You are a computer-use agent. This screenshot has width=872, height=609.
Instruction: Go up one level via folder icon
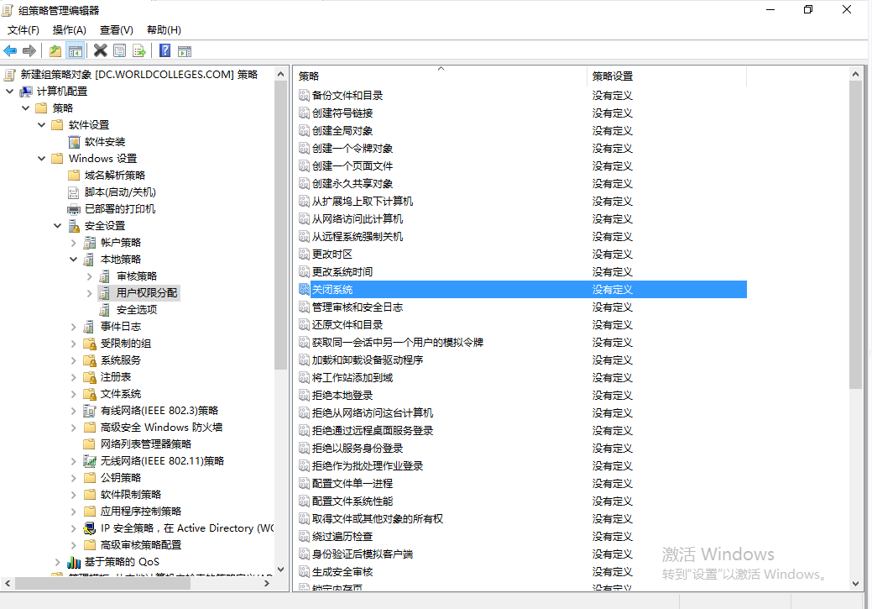point(55,51)
